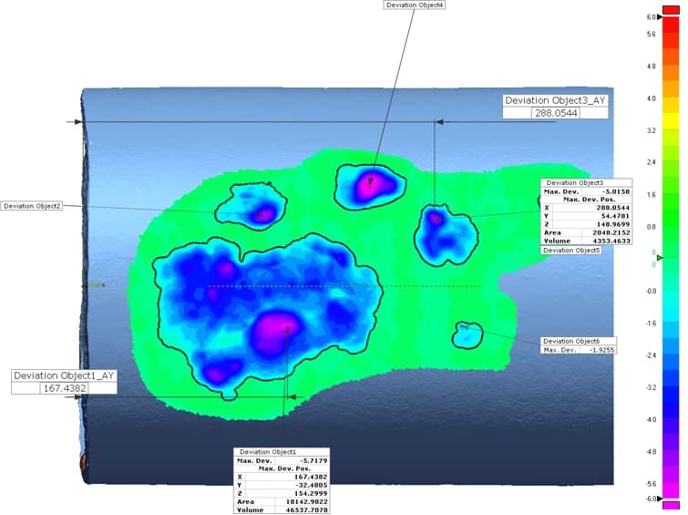Viewport: 688px width, 515px height.
Task: Click Max. Dev. value -5.7179
Action: tap(313, 460)
